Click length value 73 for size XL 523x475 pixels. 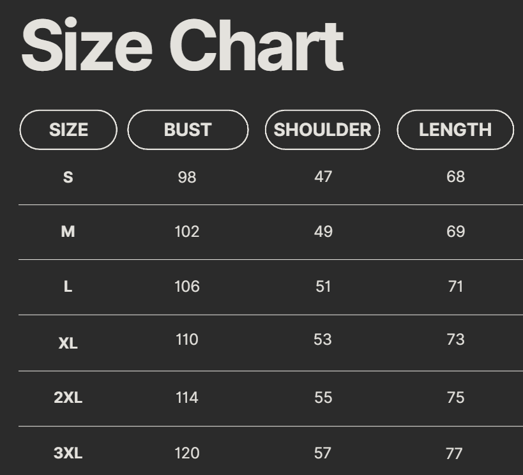(455, 339)
